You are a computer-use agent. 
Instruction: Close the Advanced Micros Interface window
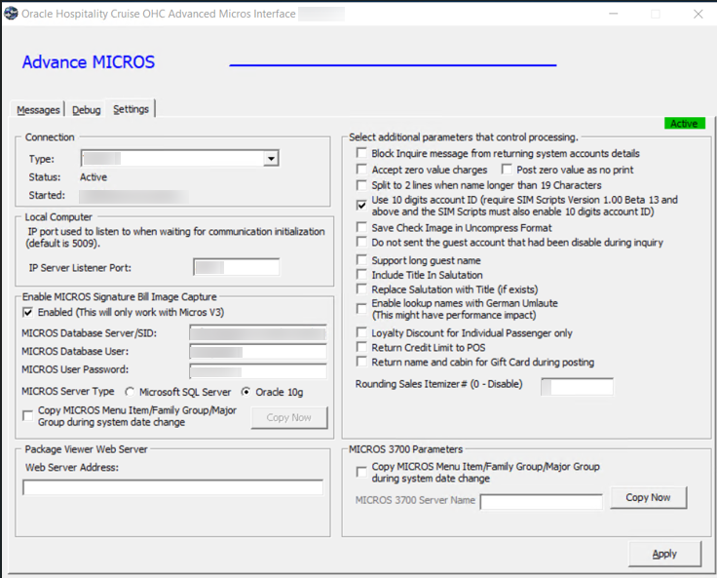tap(698, 14)
